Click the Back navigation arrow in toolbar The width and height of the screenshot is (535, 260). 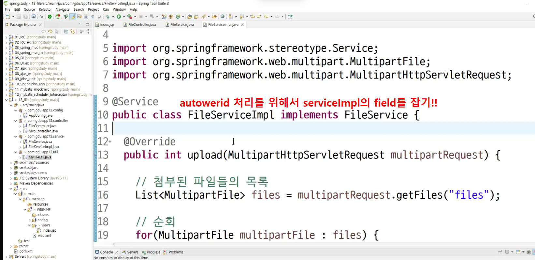(x=266, y=17)
